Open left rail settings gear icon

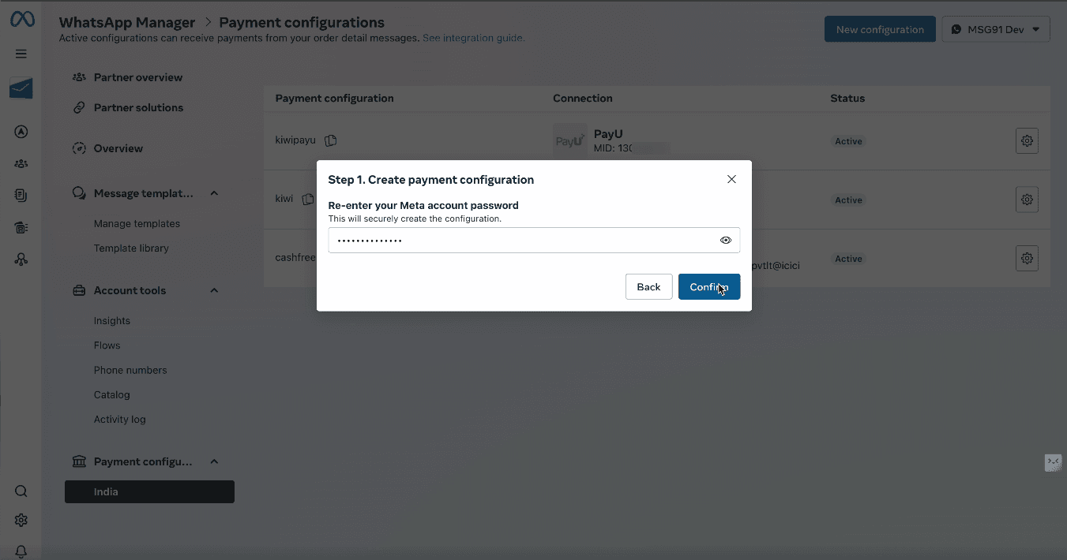(x=21, y=521)
